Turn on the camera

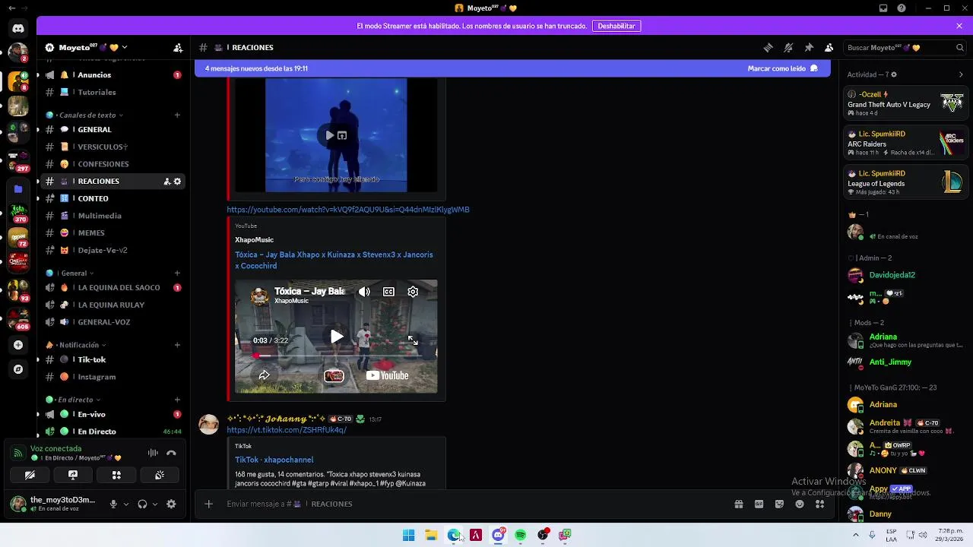(30, 475)
